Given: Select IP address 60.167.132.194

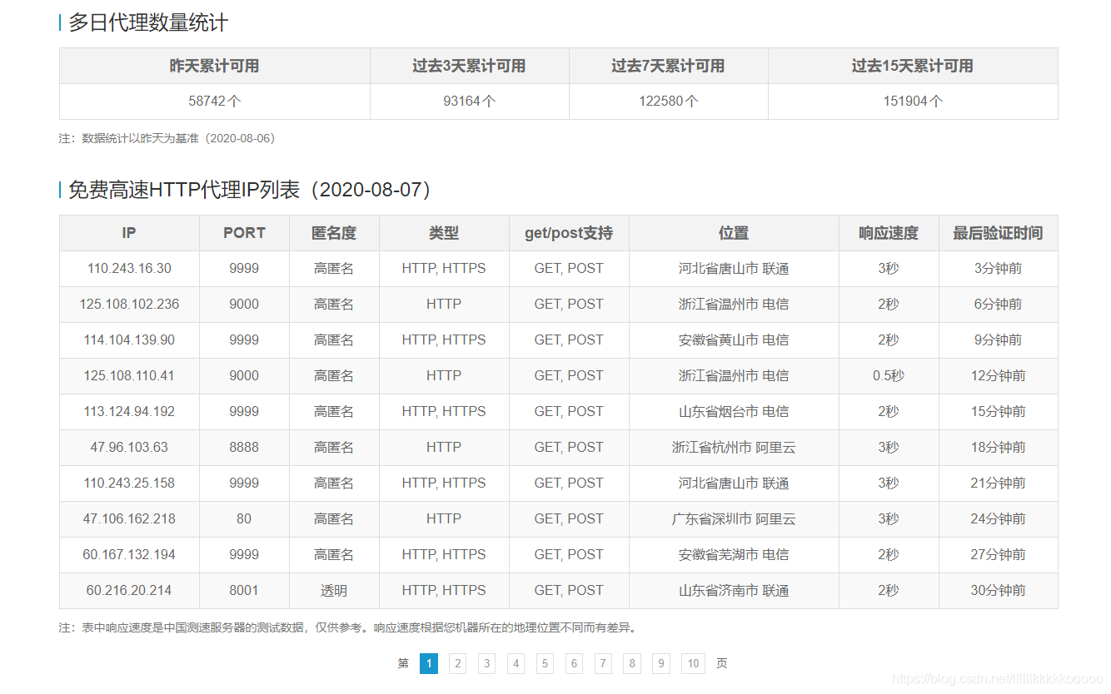Looking at the screenshot, I should [129, 555].
